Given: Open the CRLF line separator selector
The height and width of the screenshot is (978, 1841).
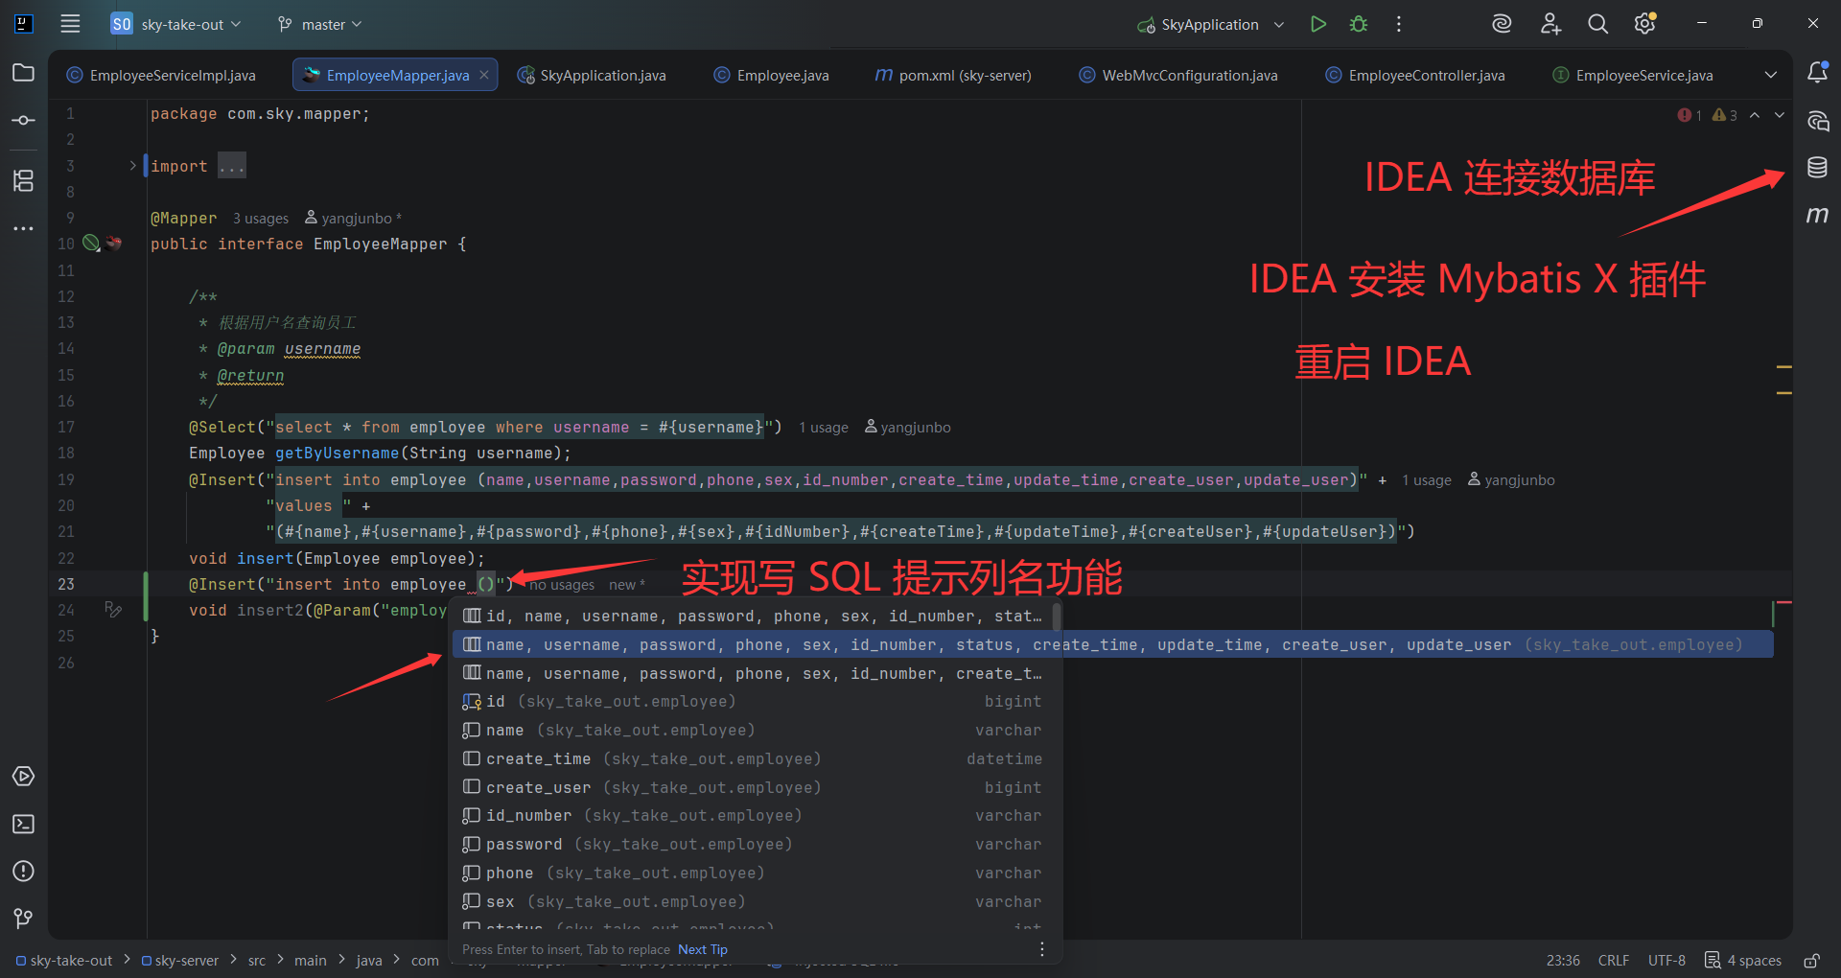Looking at the screenshot, I should pyautogui.click(x=1614, y=961).
